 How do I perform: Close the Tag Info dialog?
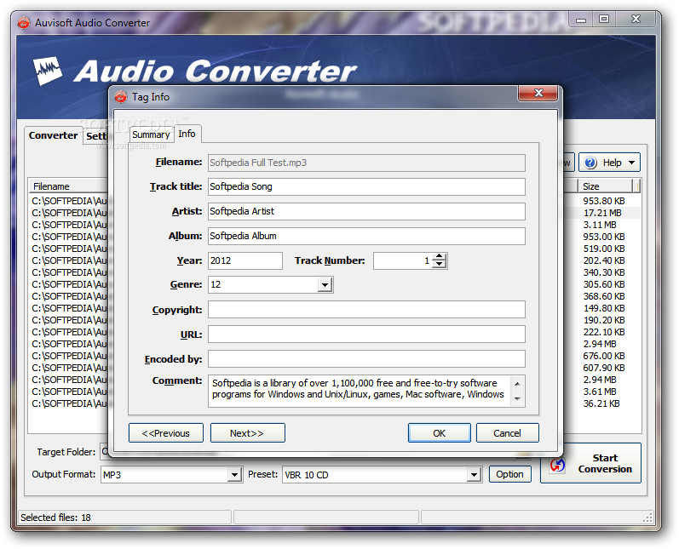[538, 93]
